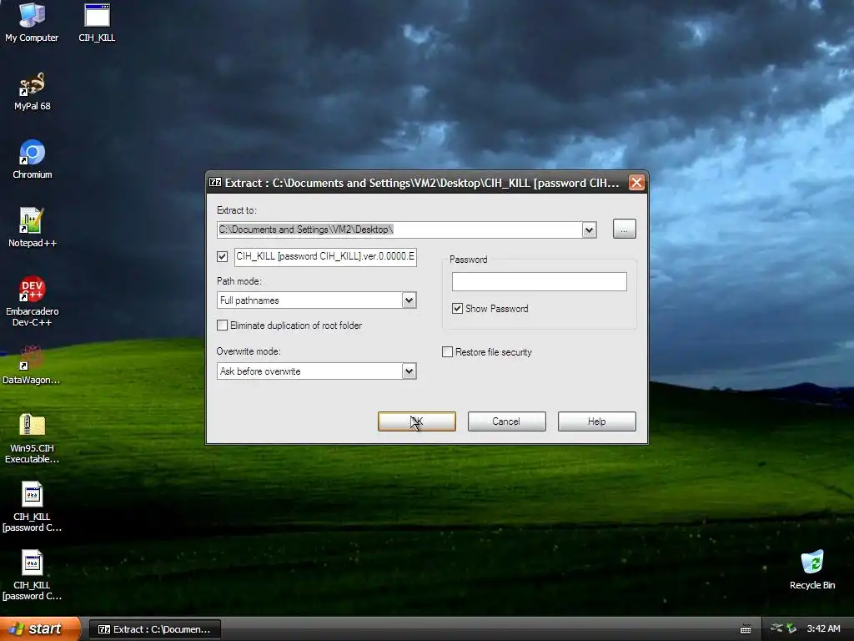The width and height of the screenshot is (854, 641).
Task: Click the keyboard icon in the taskbar tray
Action: (x=746, y=629)
